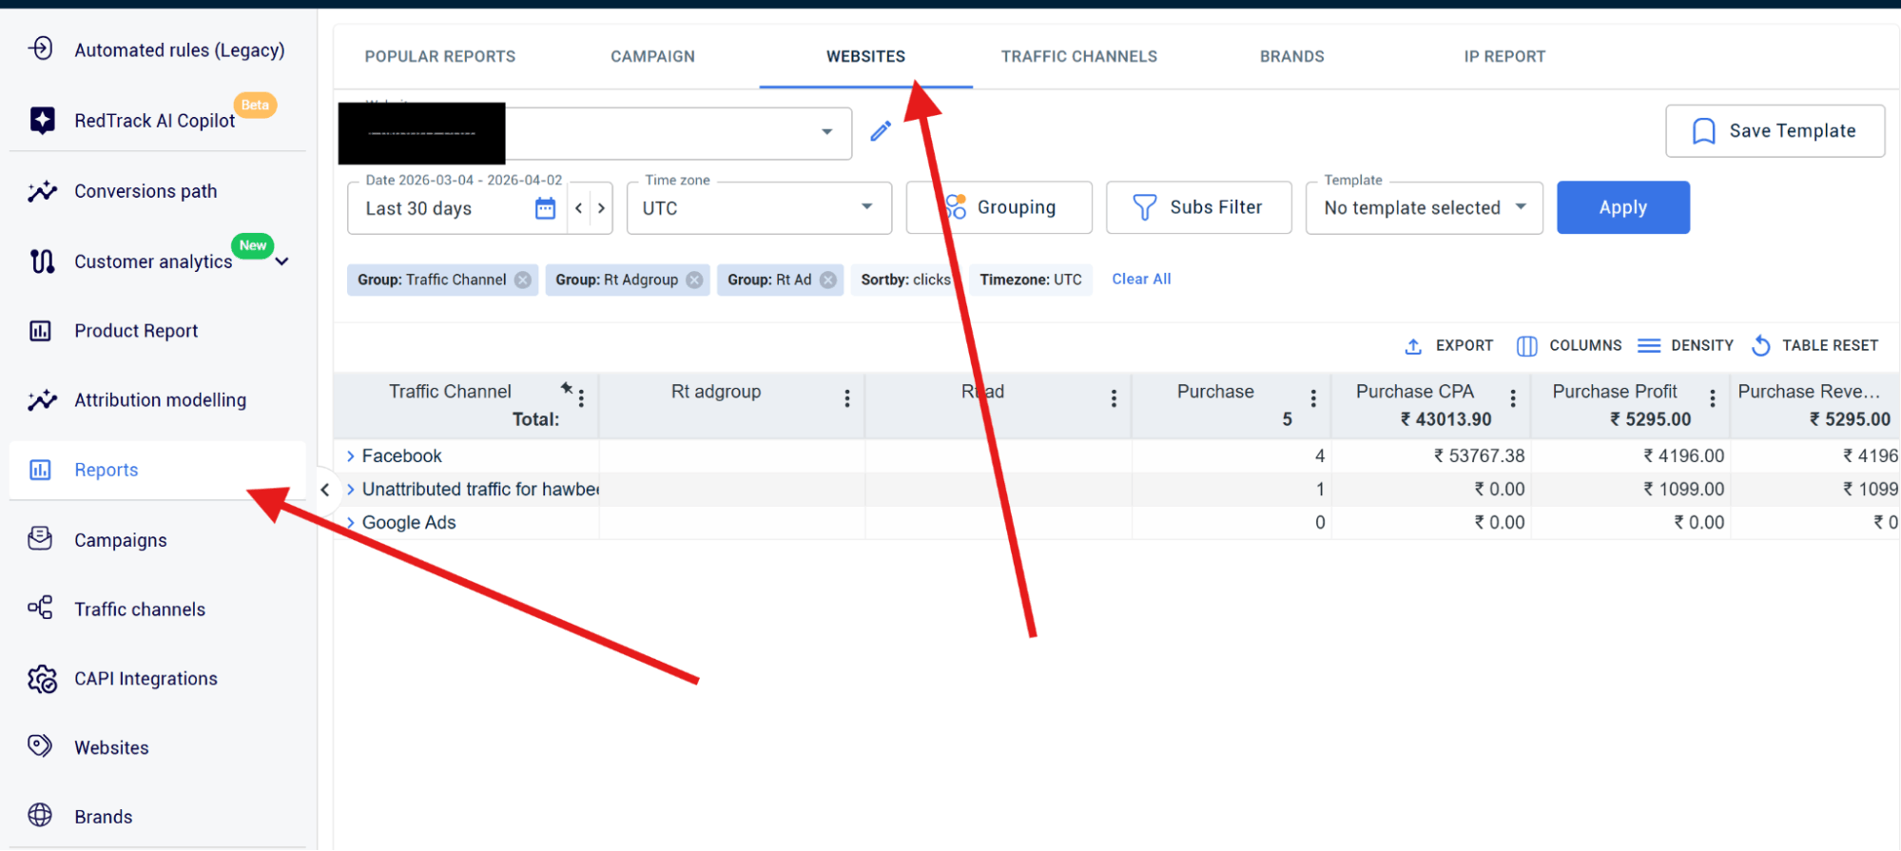
Task: Go to previous date range
Action: click(x=578, y=208)
